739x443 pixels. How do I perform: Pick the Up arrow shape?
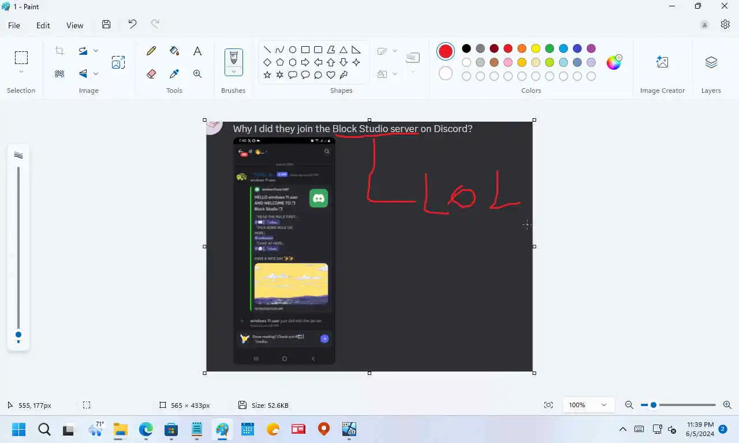pyautogui.click(x=331, y=62)
